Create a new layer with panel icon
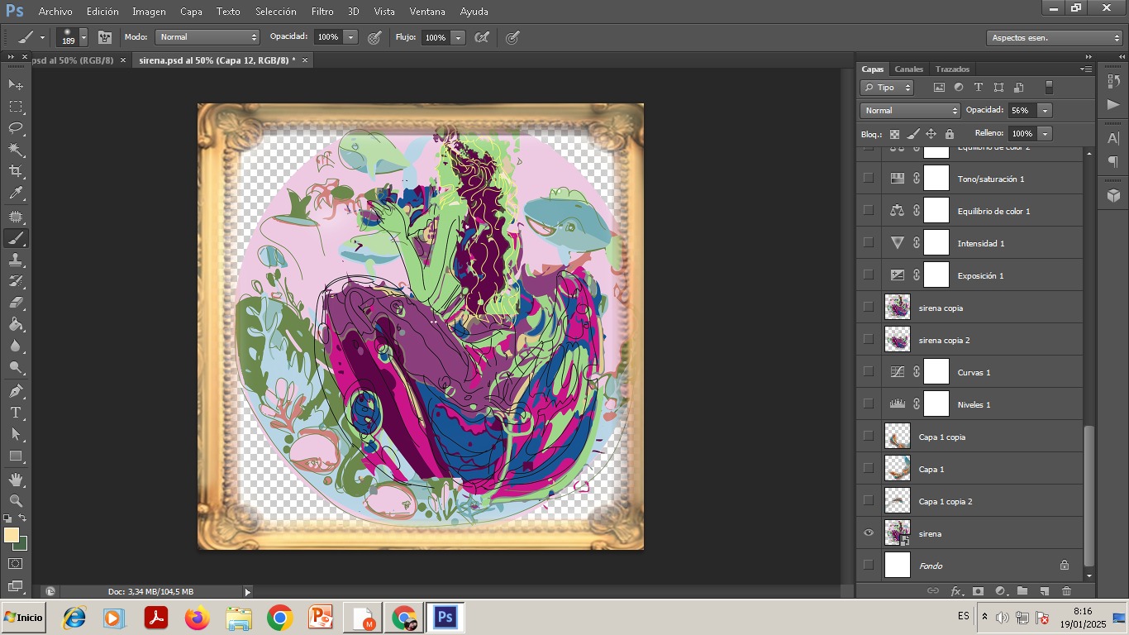 click(x=1045, y=591)
